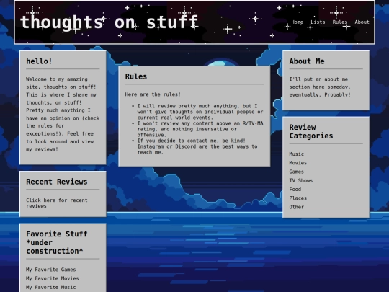Click rule about Instagram or Discord contact

pos(197,146)
